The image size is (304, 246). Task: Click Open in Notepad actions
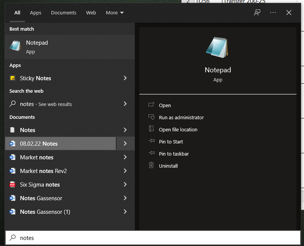tap(165, 105)
